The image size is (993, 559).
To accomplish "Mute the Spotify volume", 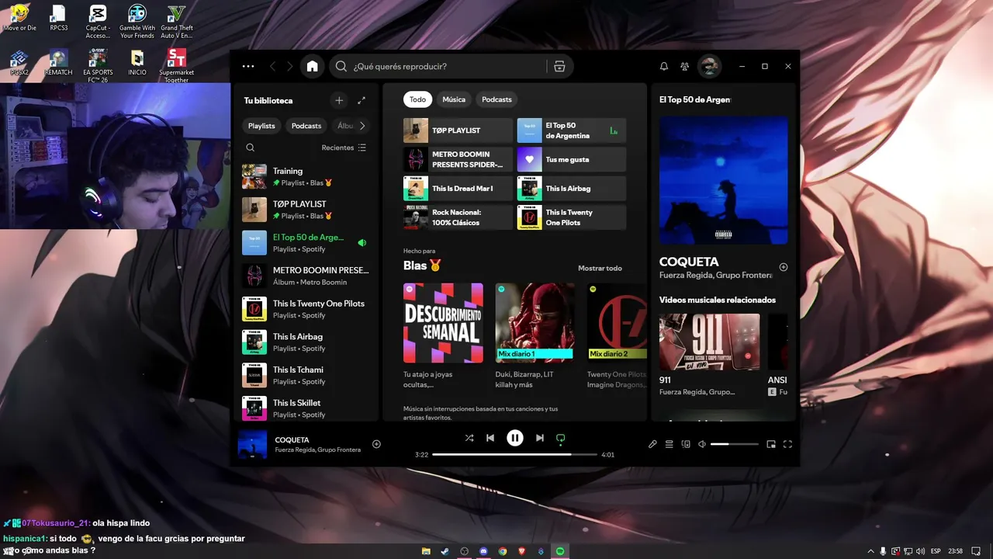I will pyautogui.click(x=702, y=444).
